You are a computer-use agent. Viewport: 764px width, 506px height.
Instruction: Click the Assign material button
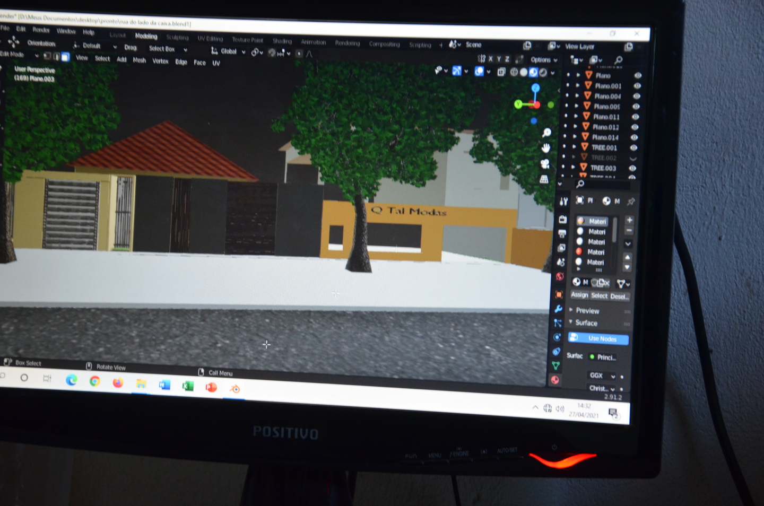[x=579, y=295]
